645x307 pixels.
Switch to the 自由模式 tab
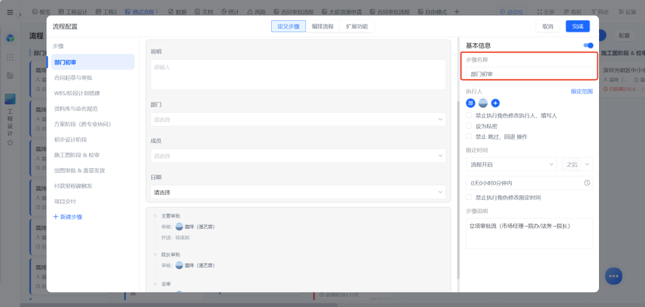pos(432,12)
